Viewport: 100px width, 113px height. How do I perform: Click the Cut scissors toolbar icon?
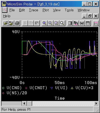pos(25,23)
